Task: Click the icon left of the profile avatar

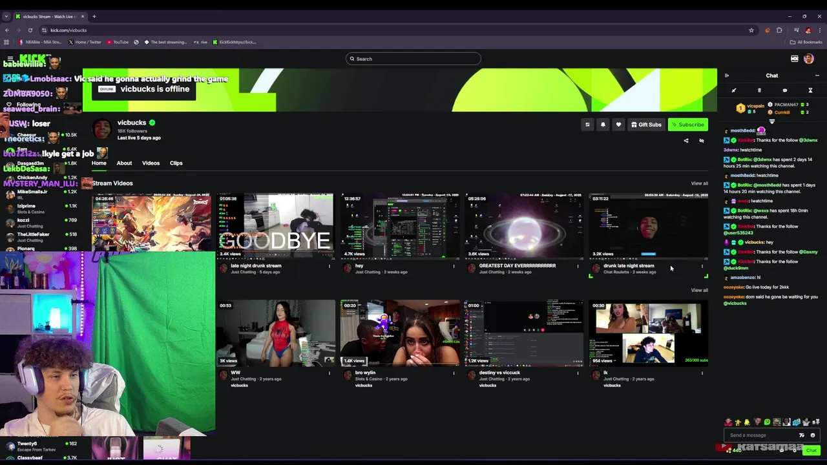Action: (795, 59)
